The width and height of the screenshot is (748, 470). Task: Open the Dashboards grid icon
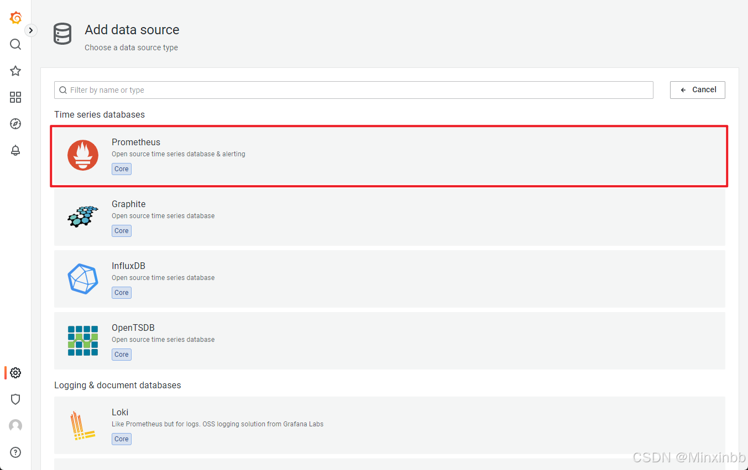click(15, 97)
